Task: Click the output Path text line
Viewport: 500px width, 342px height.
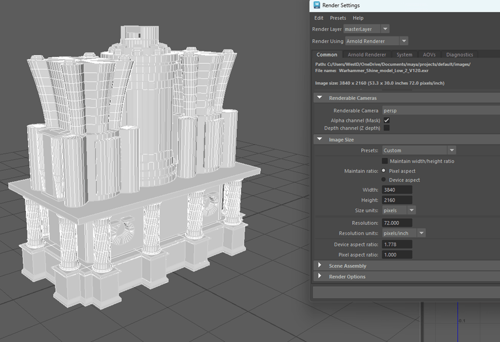Action: [393, 64]
